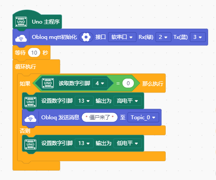The width and height of the screenshot is (216, 180).
Task: Click cloud icon on Obloq send message block
Action: click(30, 118)
